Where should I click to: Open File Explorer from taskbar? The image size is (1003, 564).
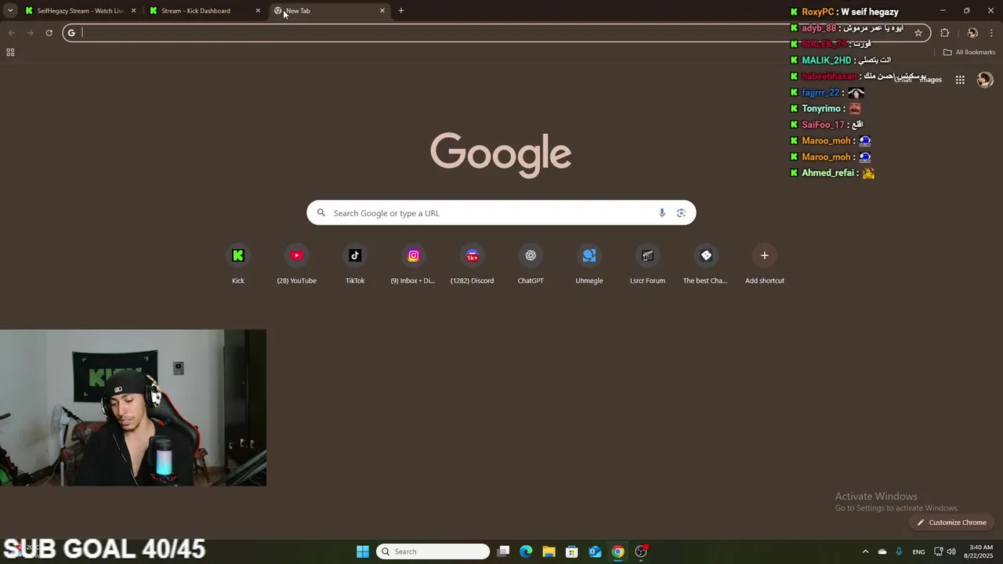[x=549, y=551]
